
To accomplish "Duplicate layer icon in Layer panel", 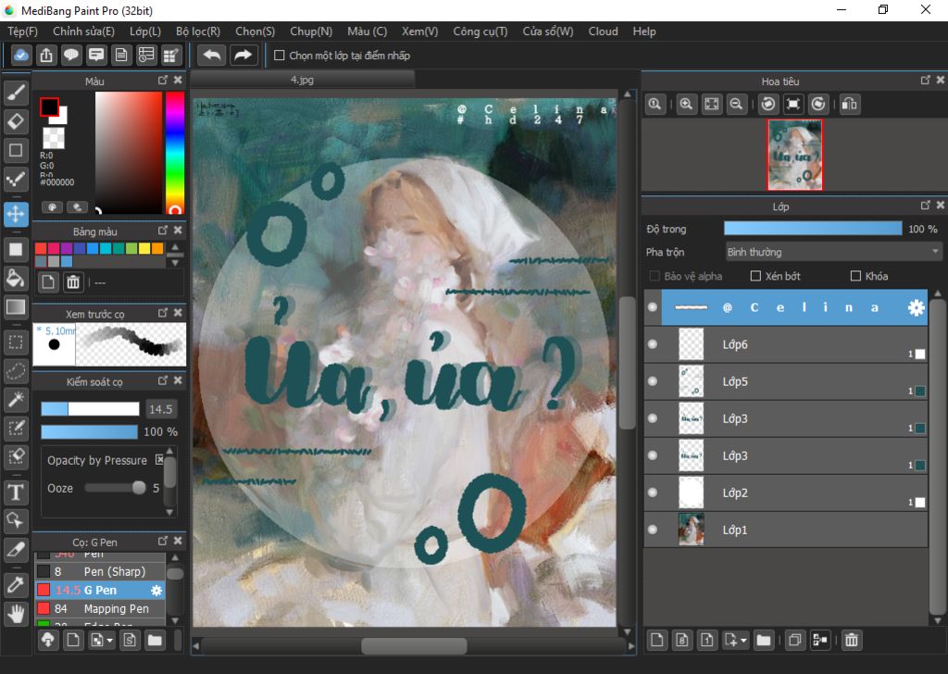I will pyautogui.click(x=794, y=640).
